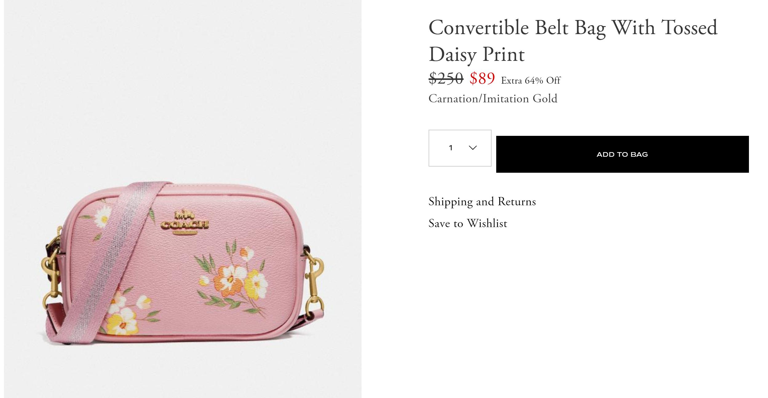Click Save to Wishlist
The width and height of the screenshot is (768, 398).
click(x=468, y=223)
